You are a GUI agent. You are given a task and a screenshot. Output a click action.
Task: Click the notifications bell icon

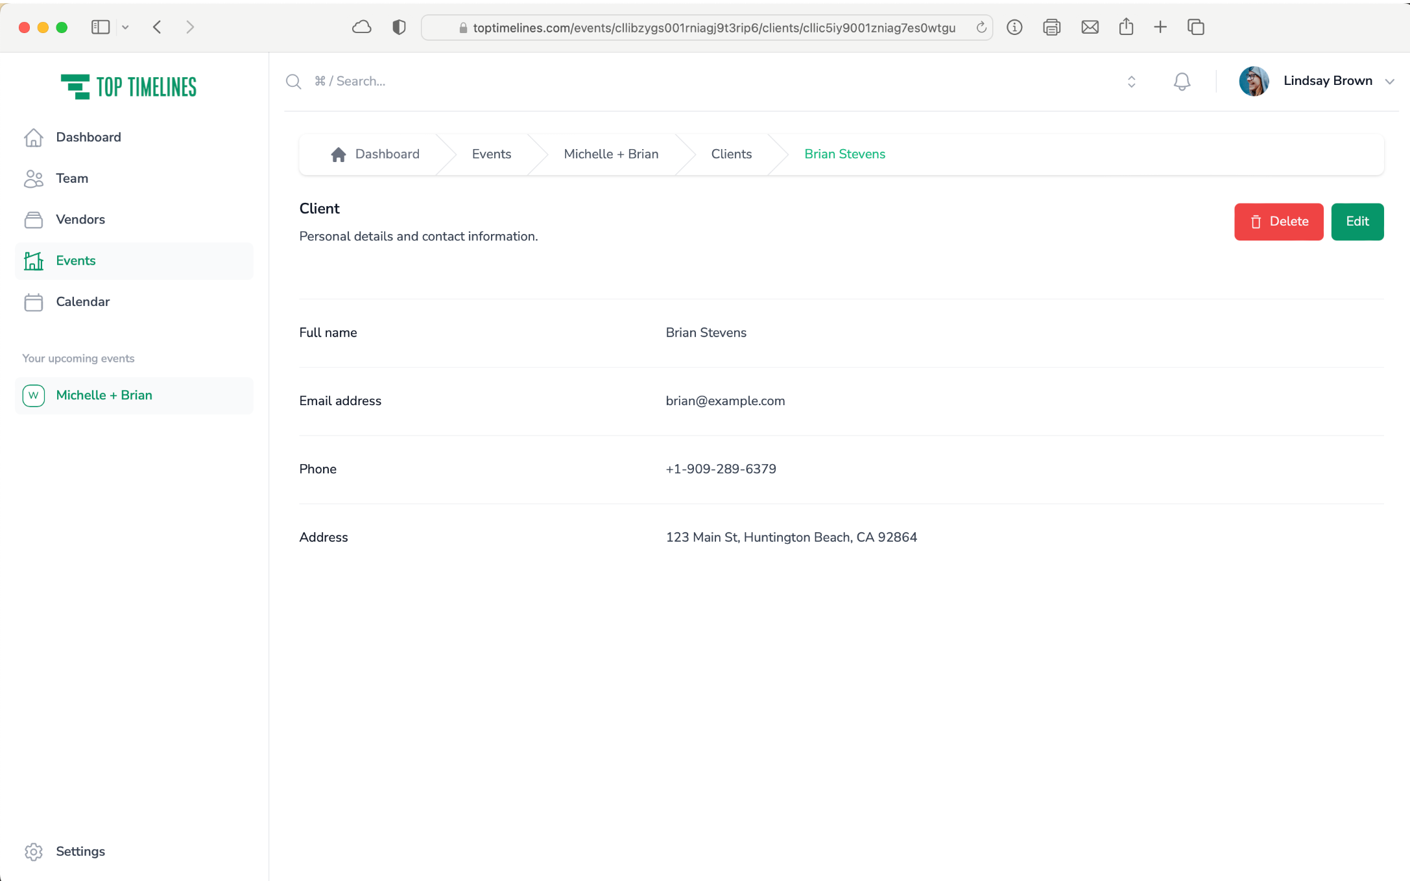pyautogui.click(x=1182, y=82)
